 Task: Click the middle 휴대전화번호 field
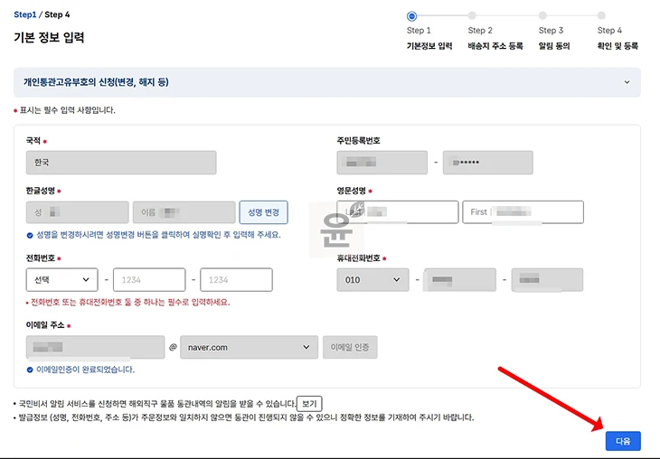pos(459,280)
